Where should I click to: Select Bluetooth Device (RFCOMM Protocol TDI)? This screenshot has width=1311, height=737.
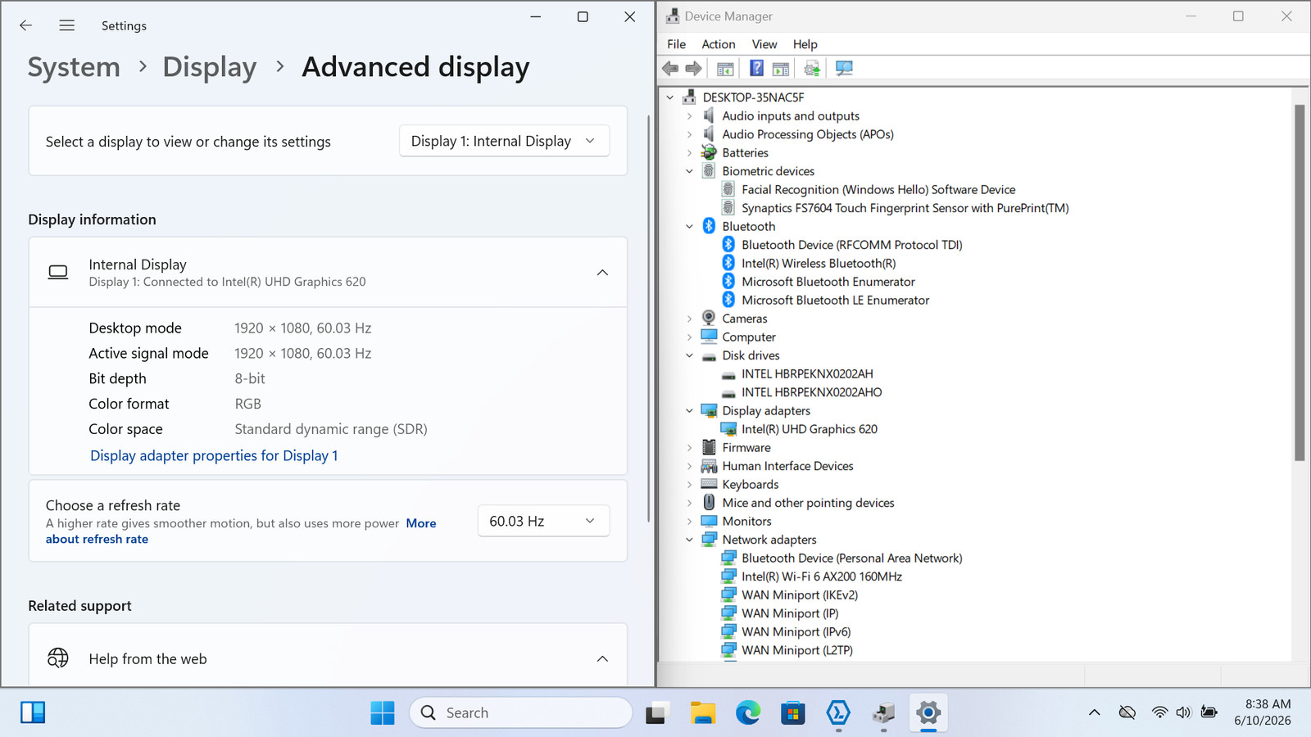coord(852,245)
